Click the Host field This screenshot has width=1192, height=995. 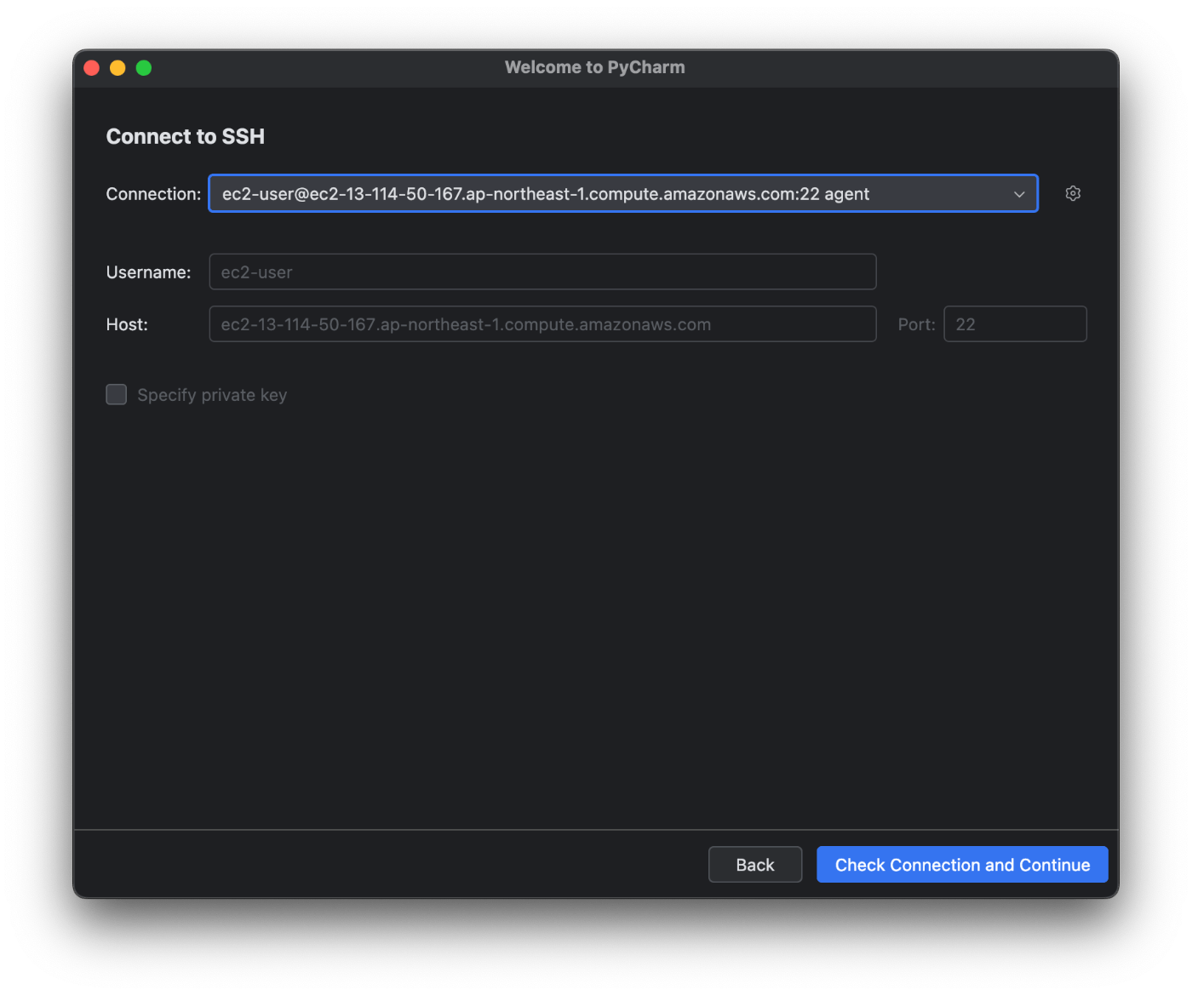coord(542,324)
